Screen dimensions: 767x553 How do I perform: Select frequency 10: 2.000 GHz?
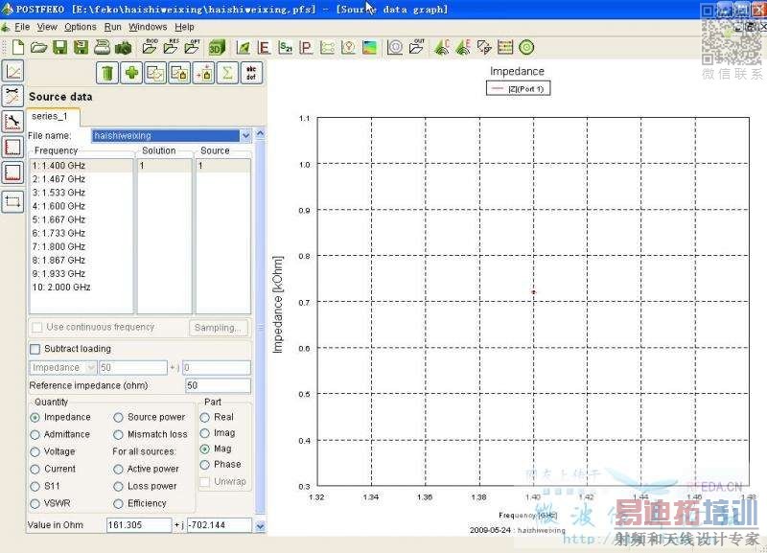[81, 287]
